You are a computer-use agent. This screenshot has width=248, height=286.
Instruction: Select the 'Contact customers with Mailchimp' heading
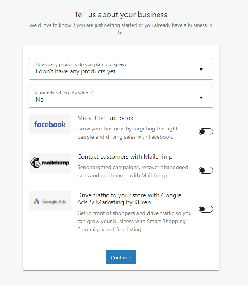125,157
